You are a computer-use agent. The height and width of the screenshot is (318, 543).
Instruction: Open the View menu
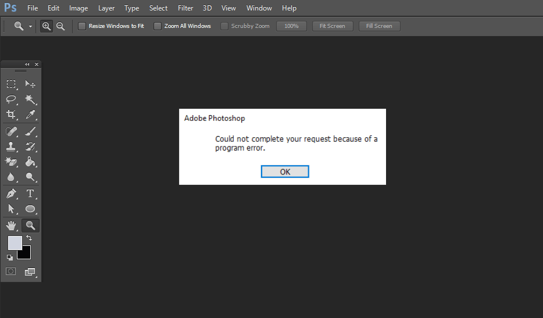(228, 8)
